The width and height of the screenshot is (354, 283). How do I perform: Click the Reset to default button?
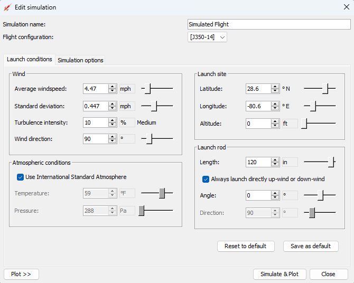246,246
